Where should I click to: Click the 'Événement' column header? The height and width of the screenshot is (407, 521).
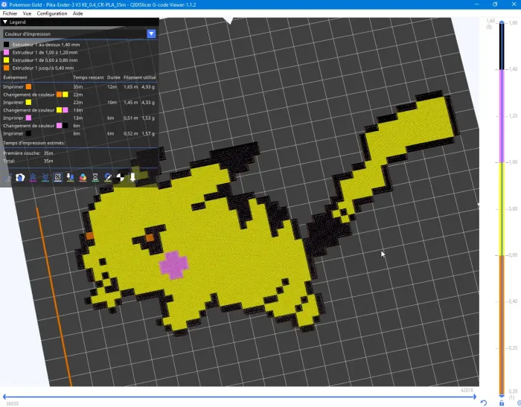(x=15, y=77)
